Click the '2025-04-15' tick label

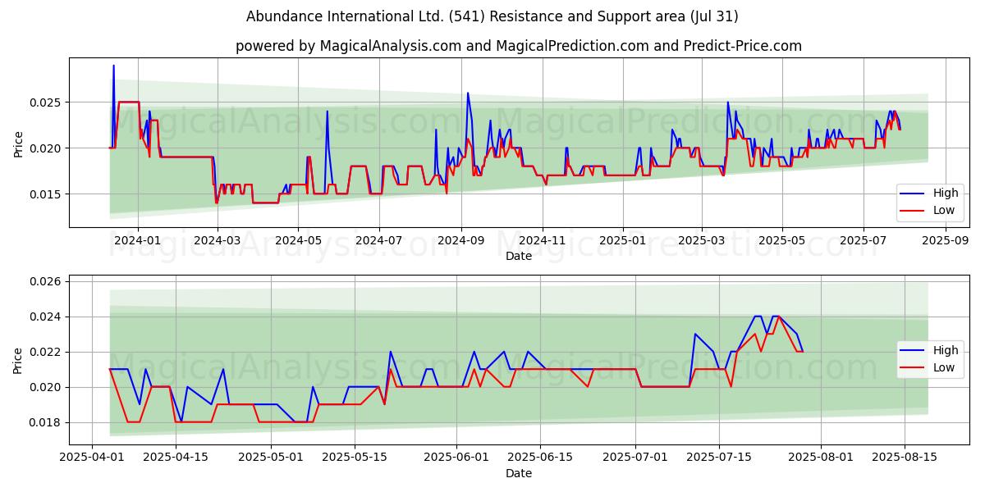pos(176,458)
